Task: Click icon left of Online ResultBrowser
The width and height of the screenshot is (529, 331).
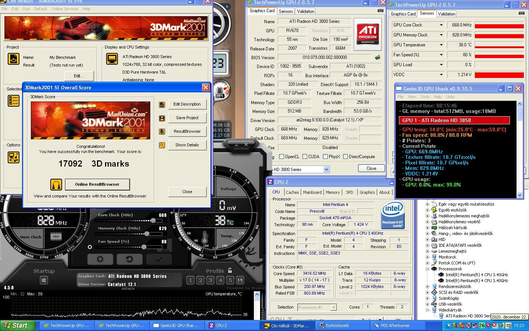Action: click(x=56, y=185)
